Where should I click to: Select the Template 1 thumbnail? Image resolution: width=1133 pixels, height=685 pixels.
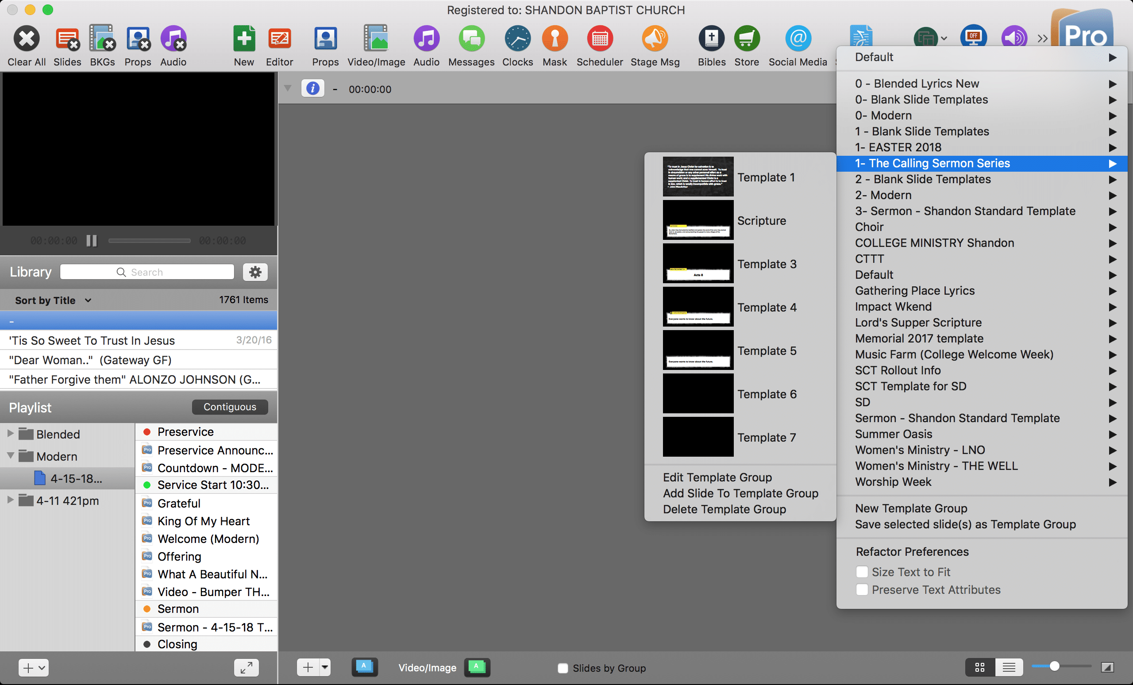[x=698, y=177]
